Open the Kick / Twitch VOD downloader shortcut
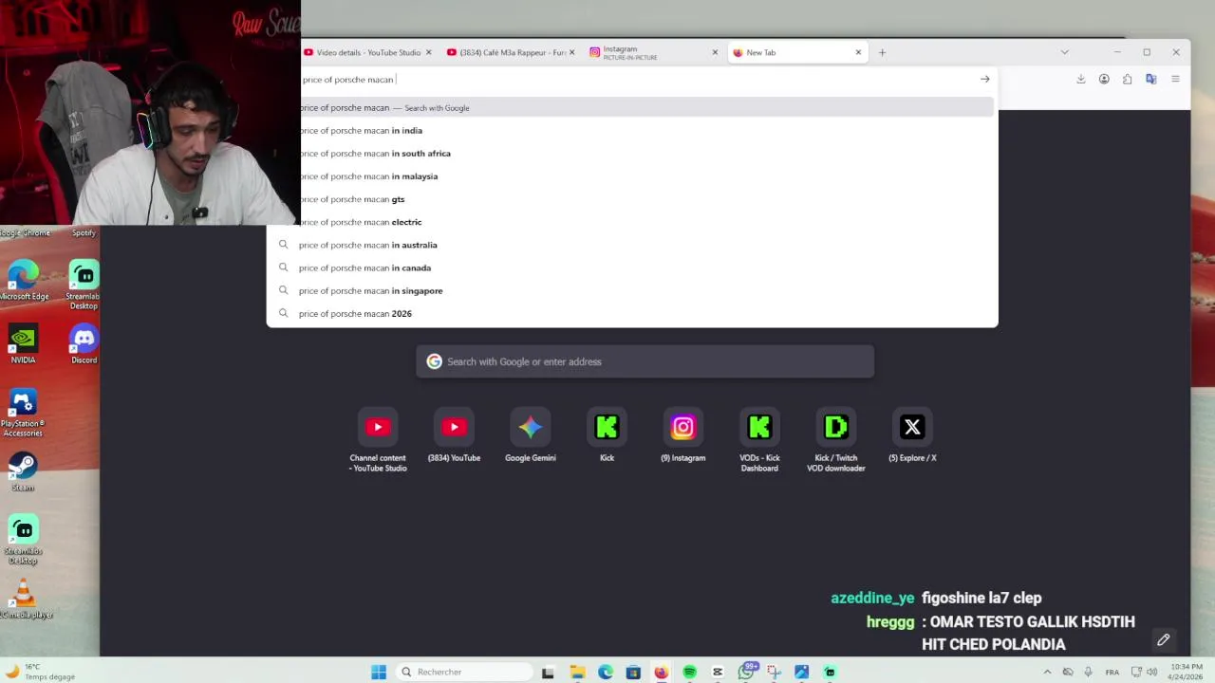 pos(836,440)
